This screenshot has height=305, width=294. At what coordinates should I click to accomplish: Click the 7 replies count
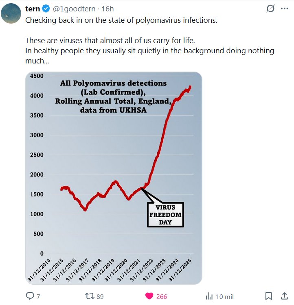[38, 296]
